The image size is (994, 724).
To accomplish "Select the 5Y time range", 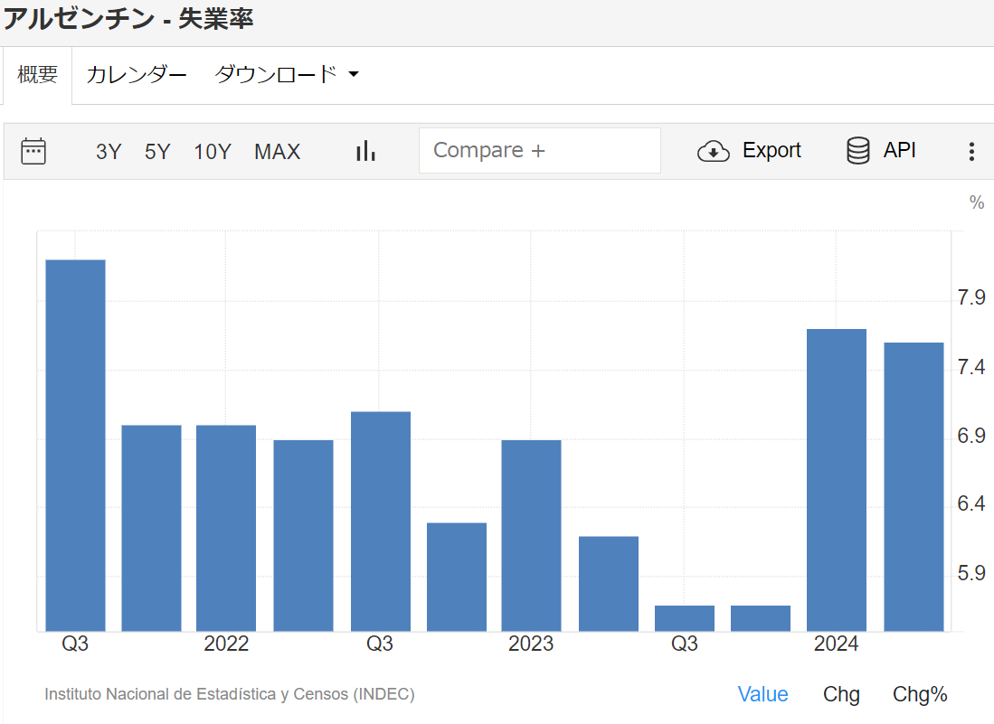I will point(157,152).
